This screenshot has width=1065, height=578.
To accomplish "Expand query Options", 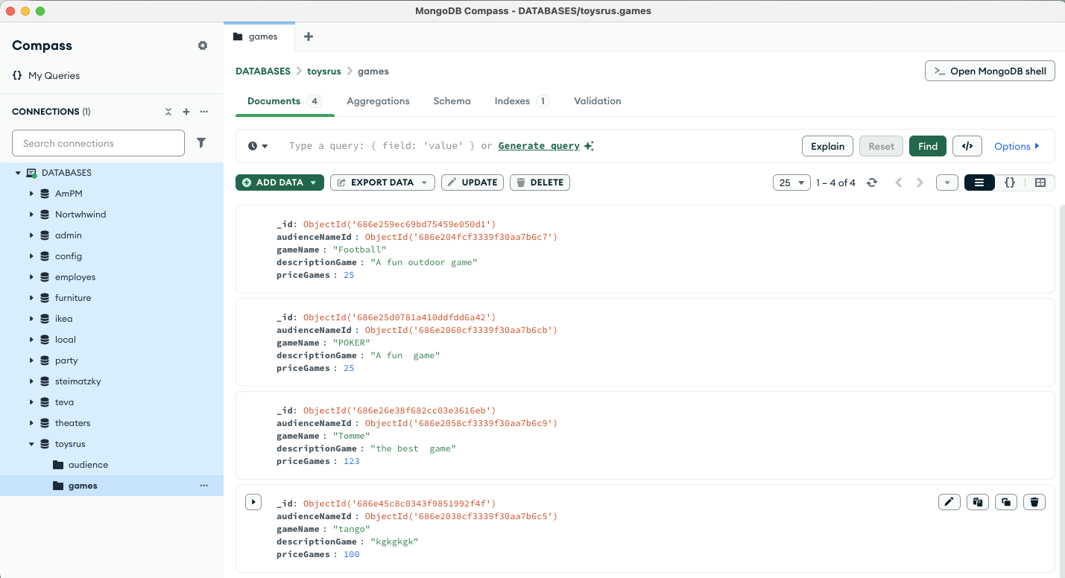I will (x=1017, y=146).
